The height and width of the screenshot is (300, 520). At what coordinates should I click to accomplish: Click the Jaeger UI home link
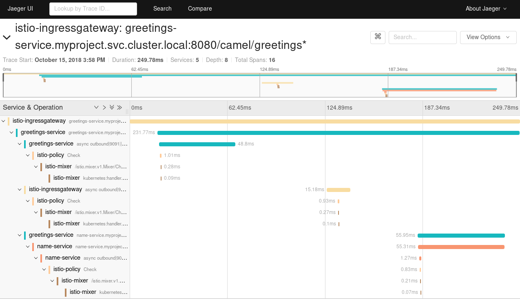20,9
